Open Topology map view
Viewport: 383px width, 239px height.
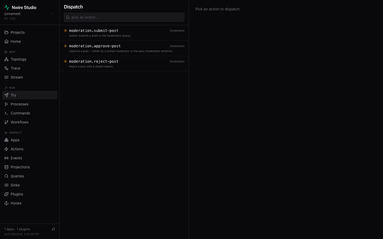pyautogui.click(x=30, y=59)
